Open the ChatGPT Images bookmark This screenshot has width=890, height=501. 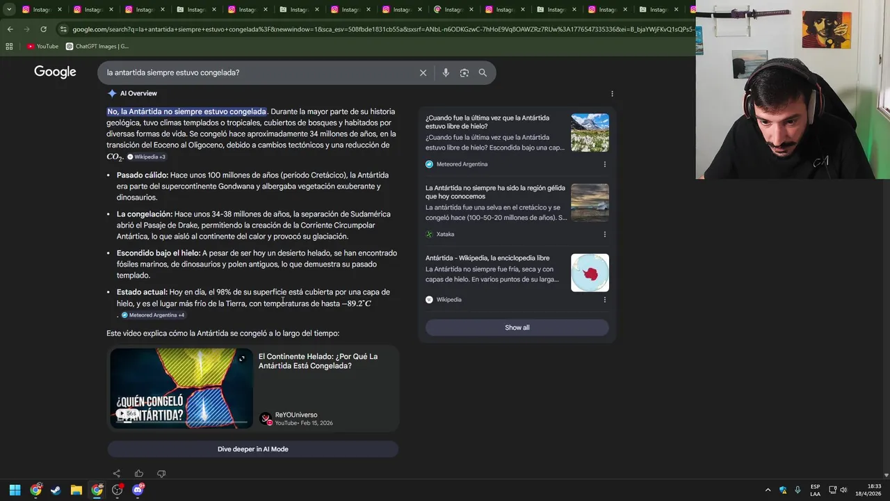97,46
